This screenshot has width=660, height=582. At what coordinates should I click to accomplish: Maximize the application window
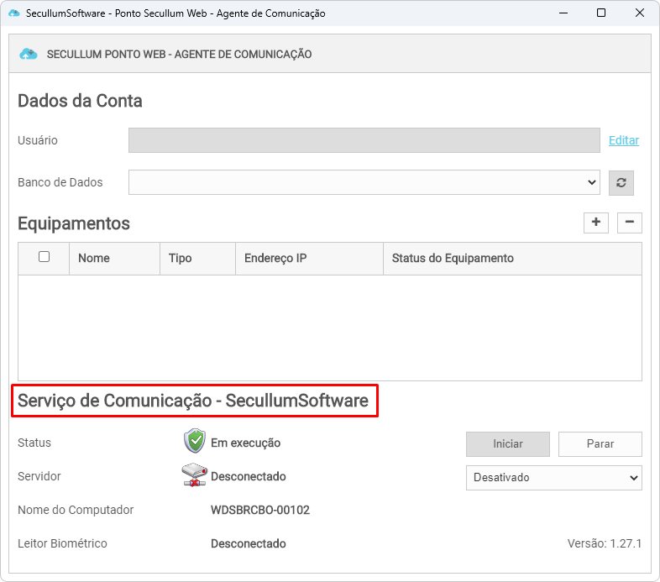point(601,13)
